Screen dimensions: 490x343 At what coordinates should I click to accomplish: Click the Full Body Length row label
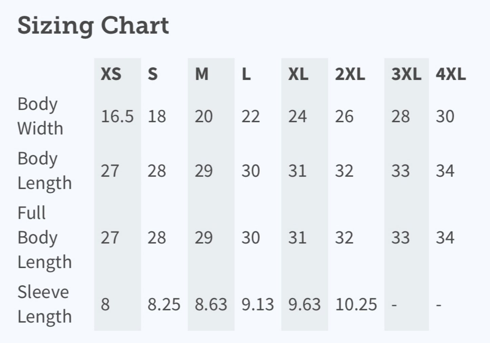[44, 237]
